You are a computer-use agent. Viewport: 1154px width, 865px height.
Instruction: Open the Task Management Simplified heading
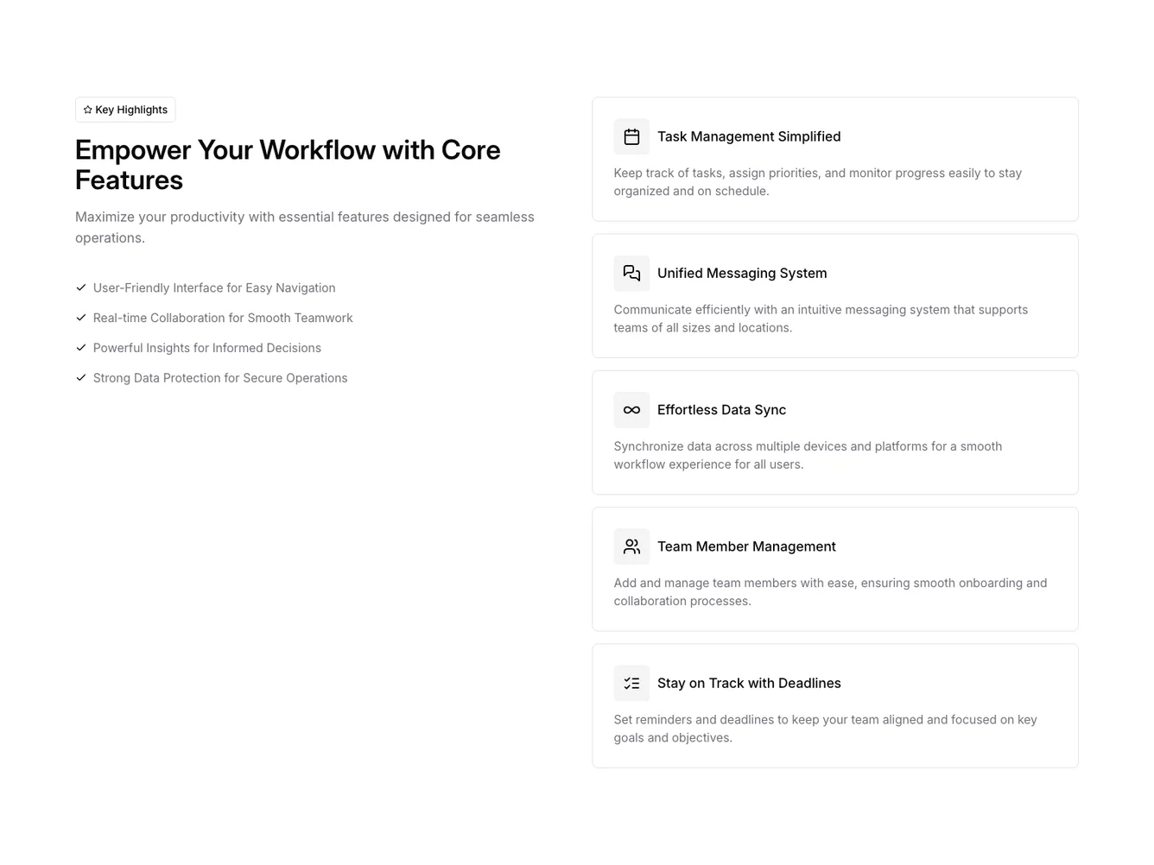coord(748,136)
